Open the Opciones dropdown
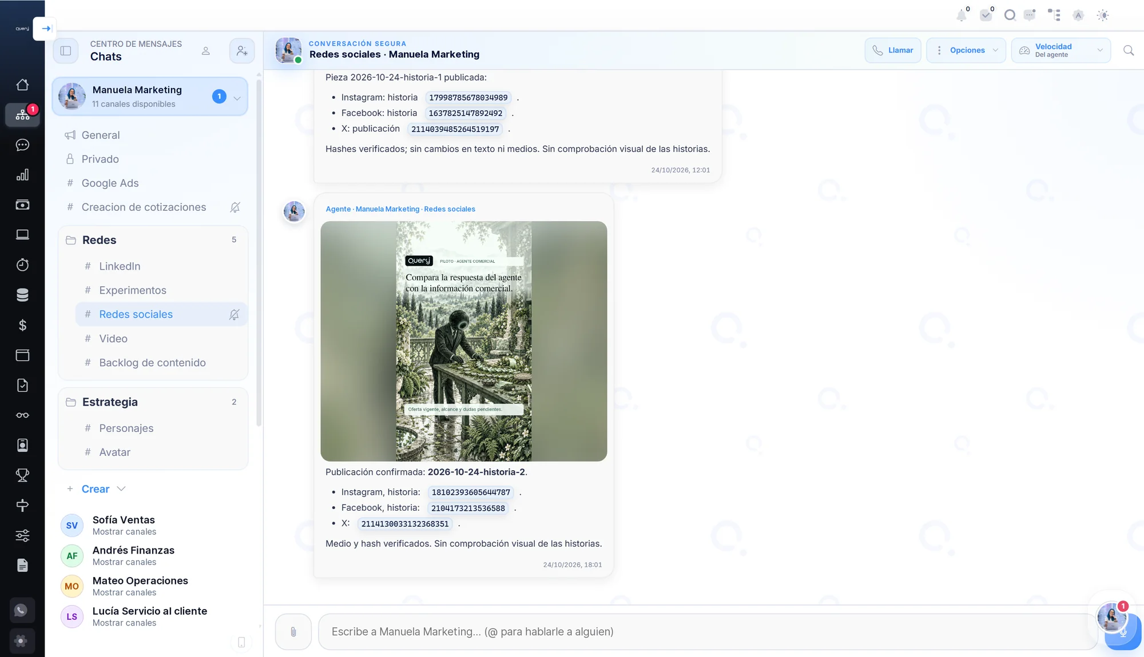This screenshot has width=1144, height=657. coord(966,50)
